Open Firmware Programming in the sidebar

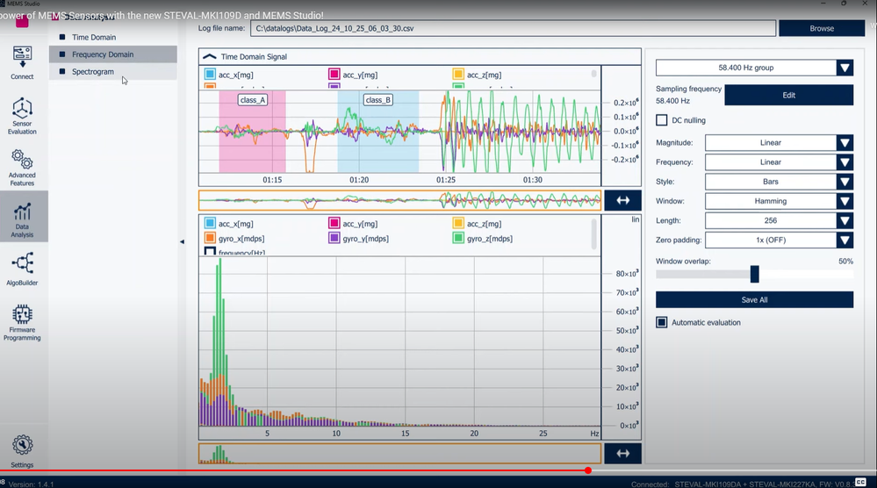22,322
